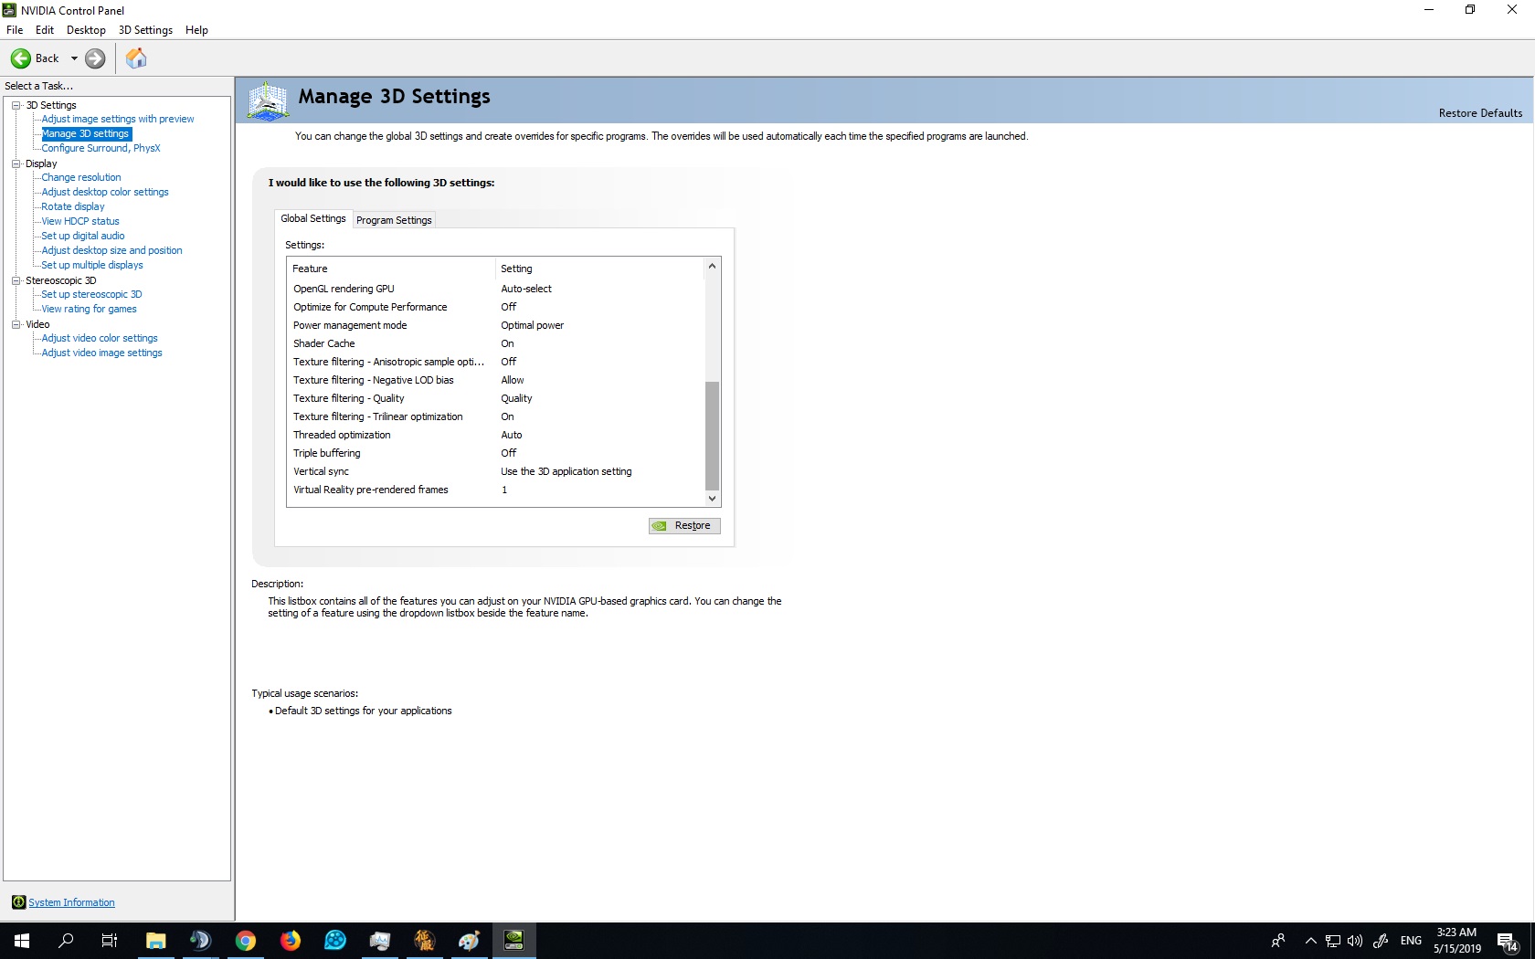Launch Firefox from the taskbar
This screenshot has height=959, width=1535.
[290, 941]
